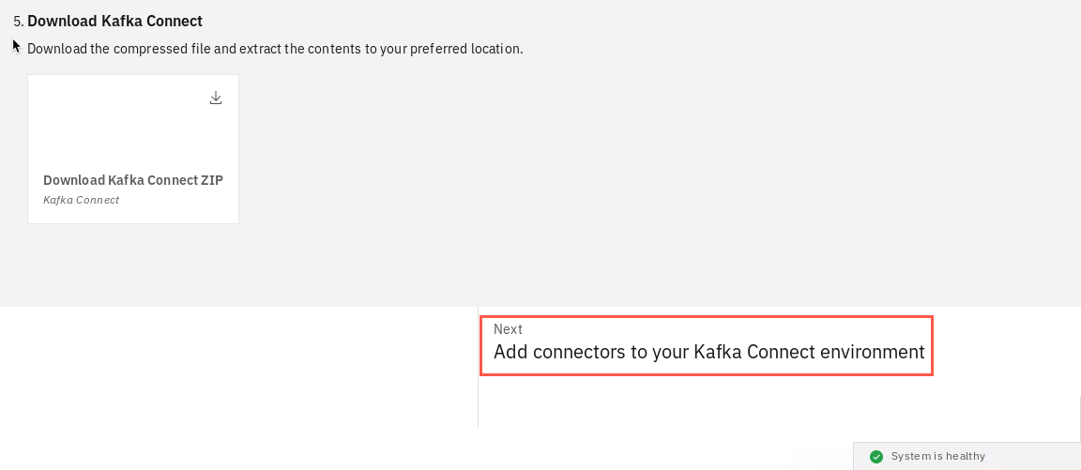Click the green checkmark health icon

(x=876, y=457)
